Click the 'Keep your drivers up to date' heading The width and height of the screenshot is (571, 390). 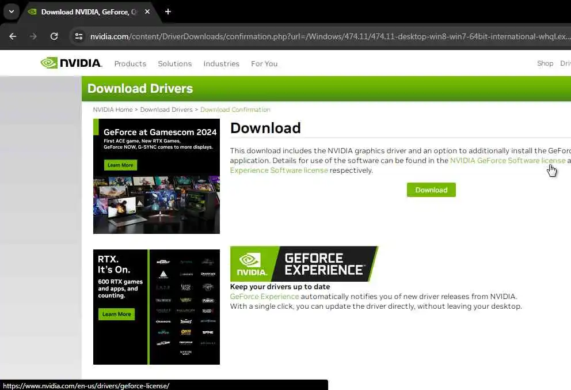(280, 286)
